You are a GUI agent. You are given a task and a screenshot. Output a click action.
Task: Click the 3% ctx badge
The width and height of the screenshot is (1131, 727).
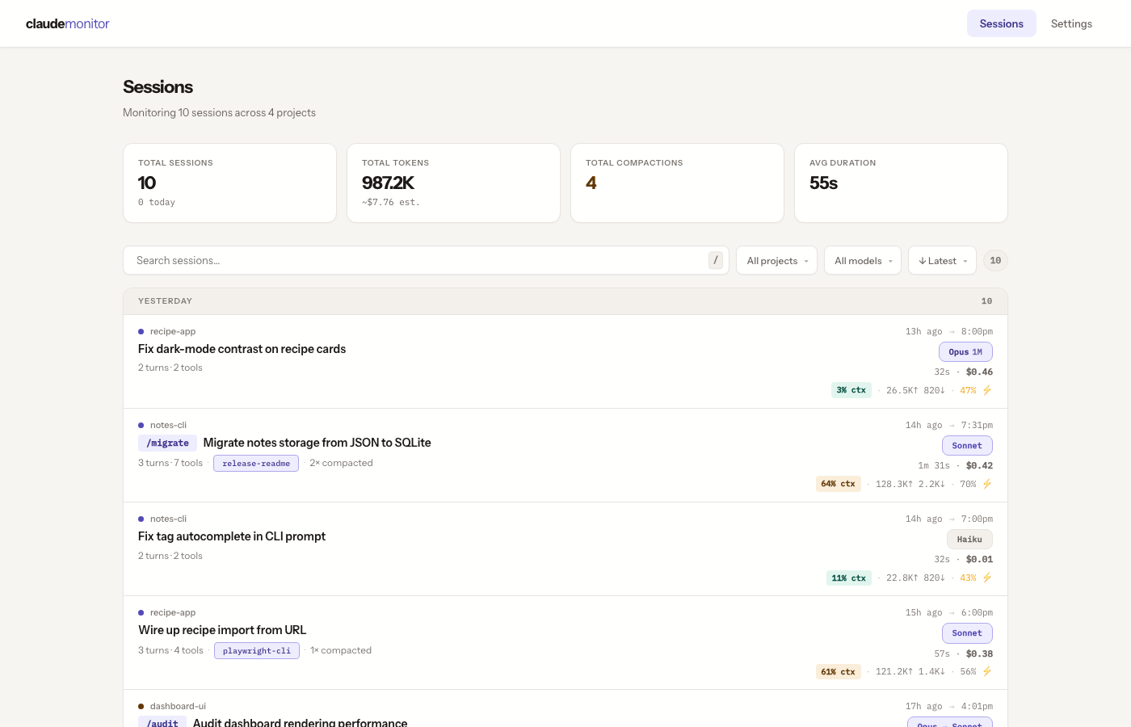851,390
